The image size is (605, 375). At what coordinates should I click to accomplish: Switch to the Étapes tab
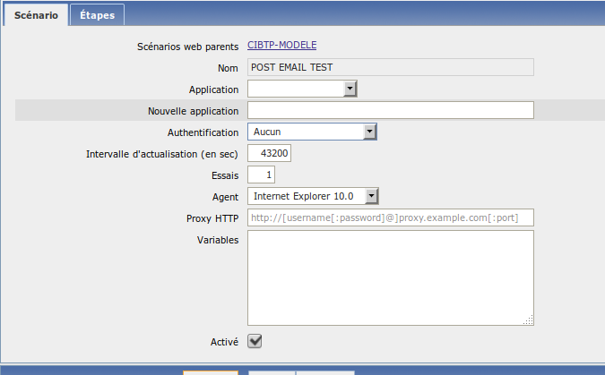(97, 15)
